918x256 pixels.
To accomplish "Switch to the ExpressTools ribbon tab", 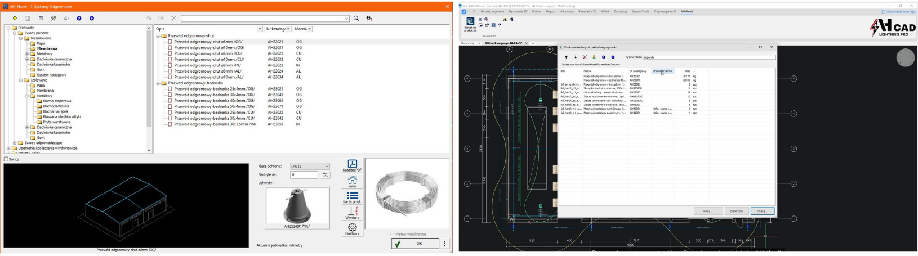I will coord(640,11).
